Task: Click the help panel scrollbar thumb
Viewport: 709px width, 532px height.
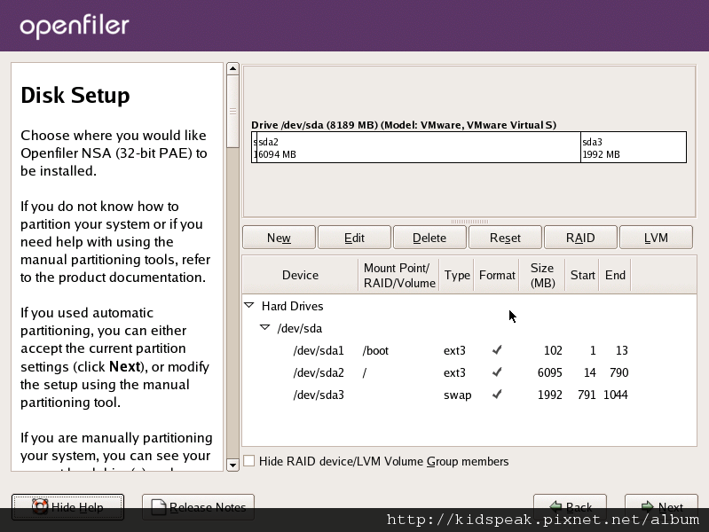Action: 232,111
